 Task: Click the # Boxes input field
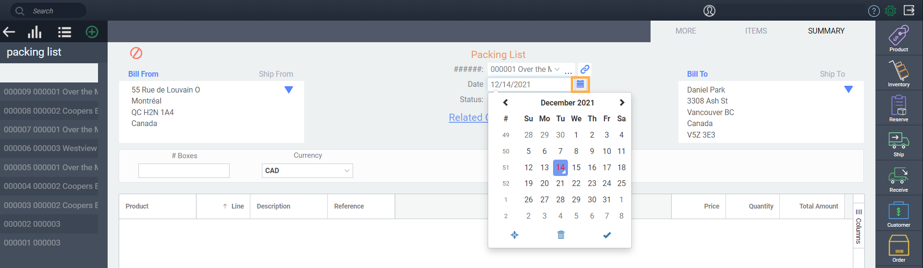coord(184,171)
